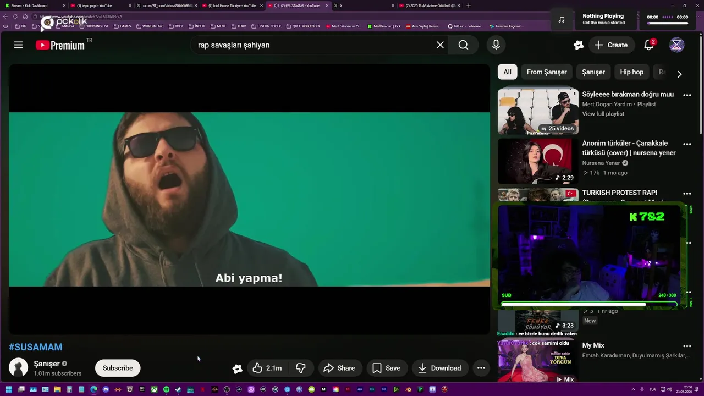Open more actions under the video
The width and height of the screenshot is (704, 396).
pos(481,368)
